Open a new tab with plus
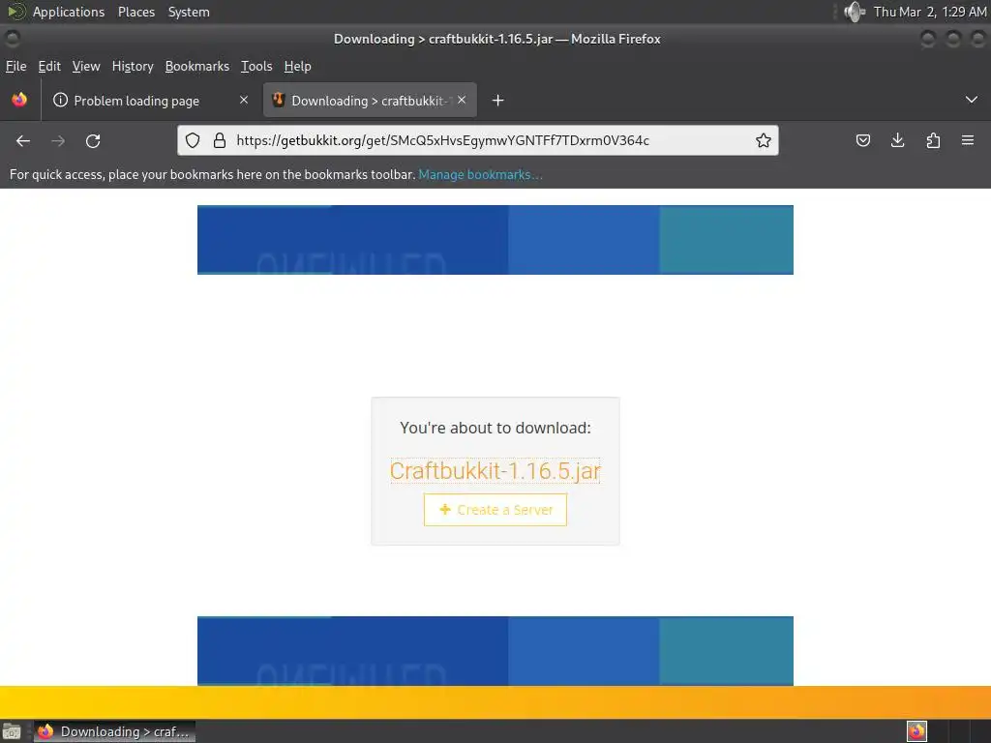Screen dimensions: 991x743 point(498,101)
